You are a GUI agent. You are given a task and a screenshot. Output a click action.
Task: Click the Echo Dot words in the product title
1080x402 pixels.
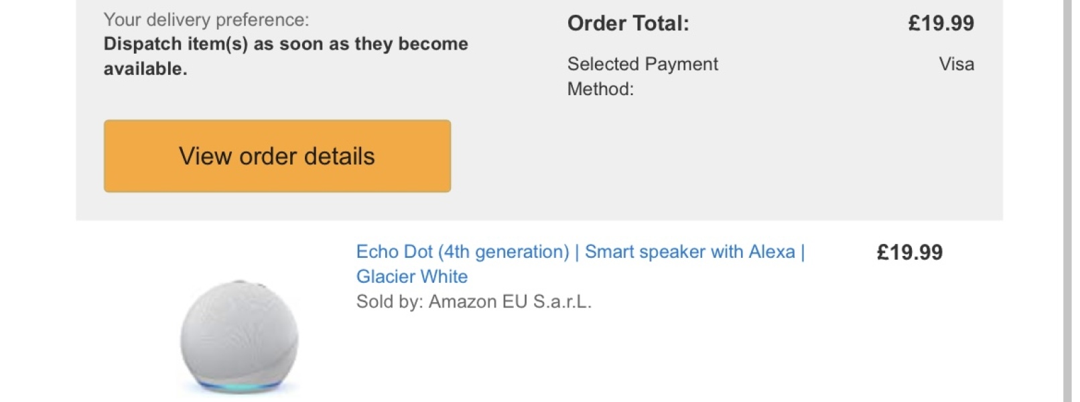tap(395, 252)
